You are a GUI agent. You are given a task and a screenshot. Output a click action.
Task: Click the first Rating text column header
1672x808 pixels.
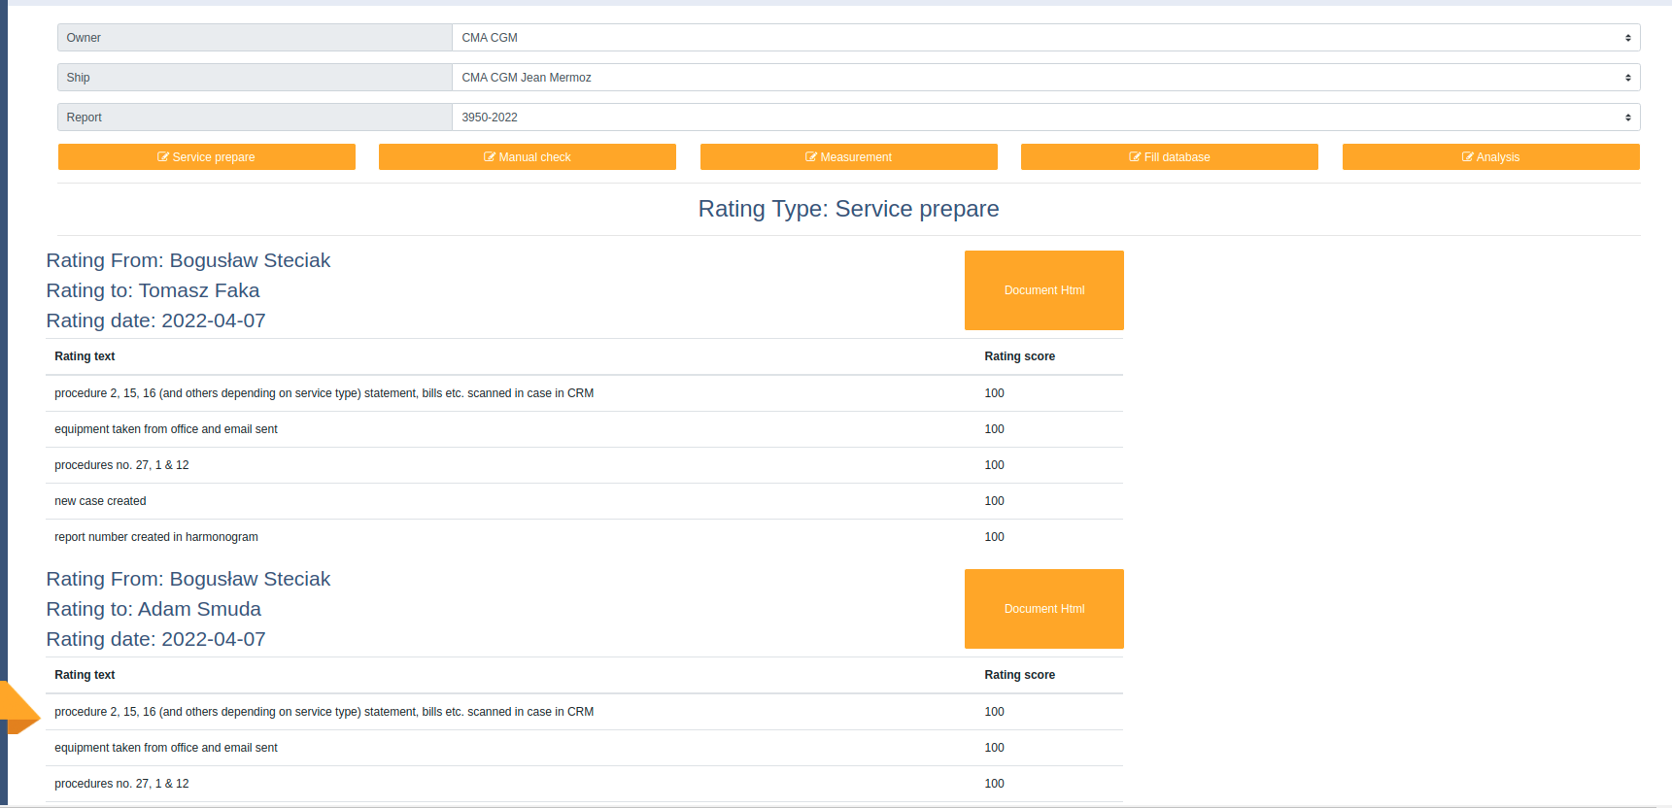coord(85,356)
